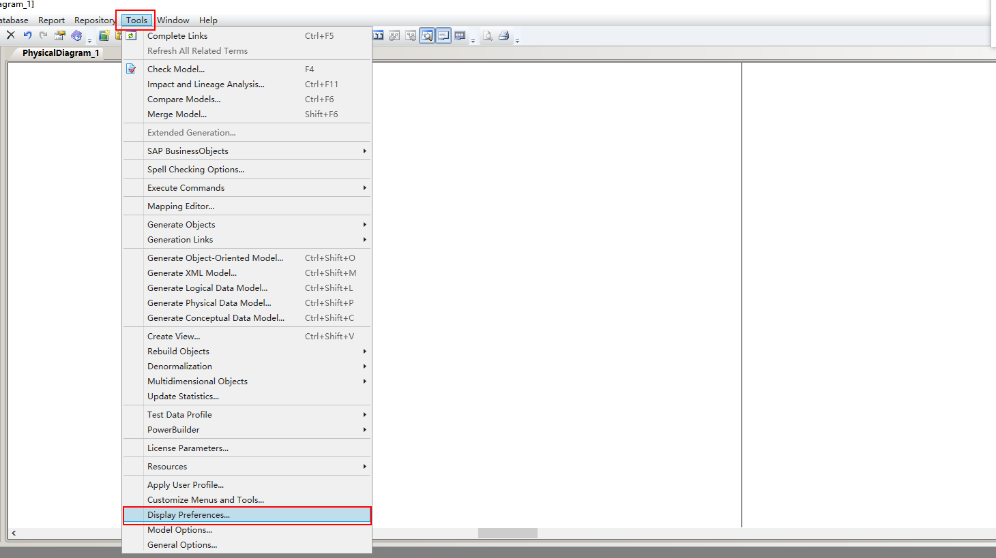
Task: Choose Refresh All Related Terms
Action: 247,51
